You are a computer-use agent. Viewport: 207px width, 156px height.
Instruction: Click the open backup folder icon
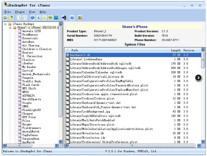(x=11, y=18)
